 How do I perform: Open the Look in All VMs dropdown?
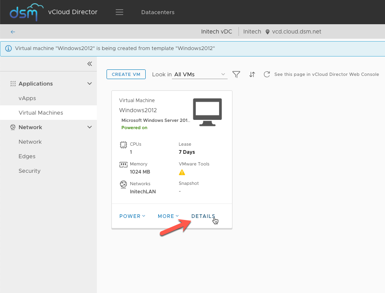200,74
